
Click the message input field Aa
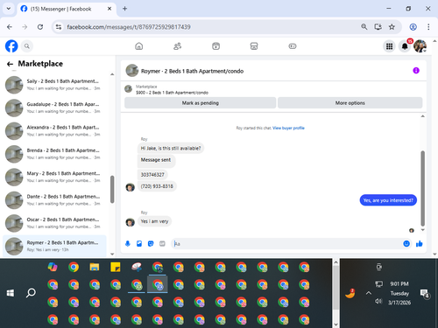(286, 244)
